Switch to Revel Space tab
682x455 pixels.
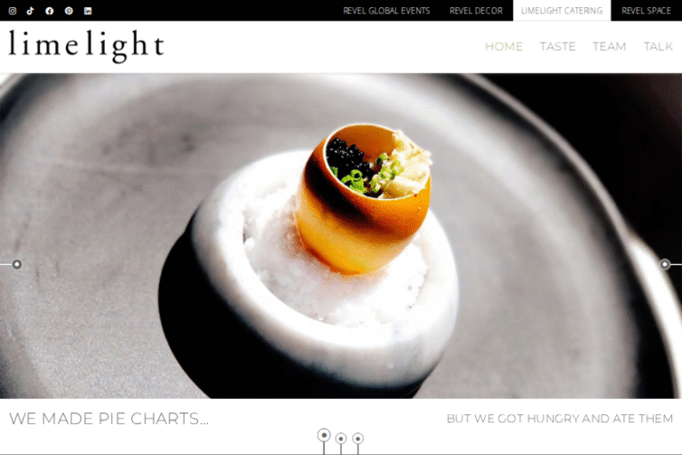646,11
